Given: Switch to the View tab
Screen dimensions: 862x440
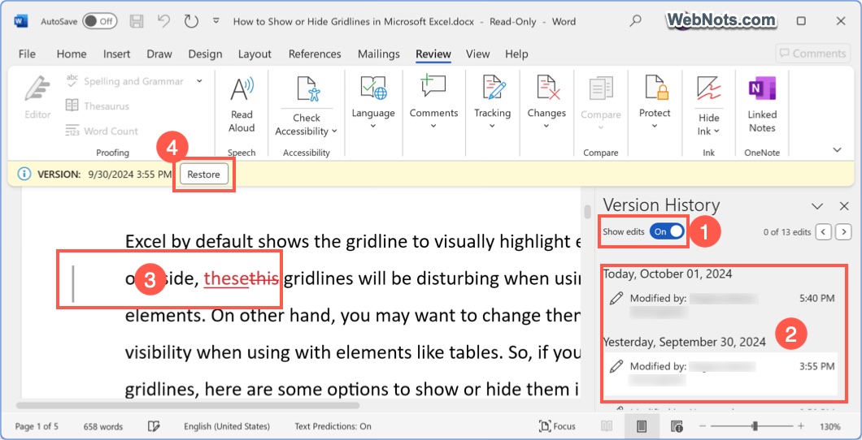Looking at the screenshot, I should tap(477, 54).
